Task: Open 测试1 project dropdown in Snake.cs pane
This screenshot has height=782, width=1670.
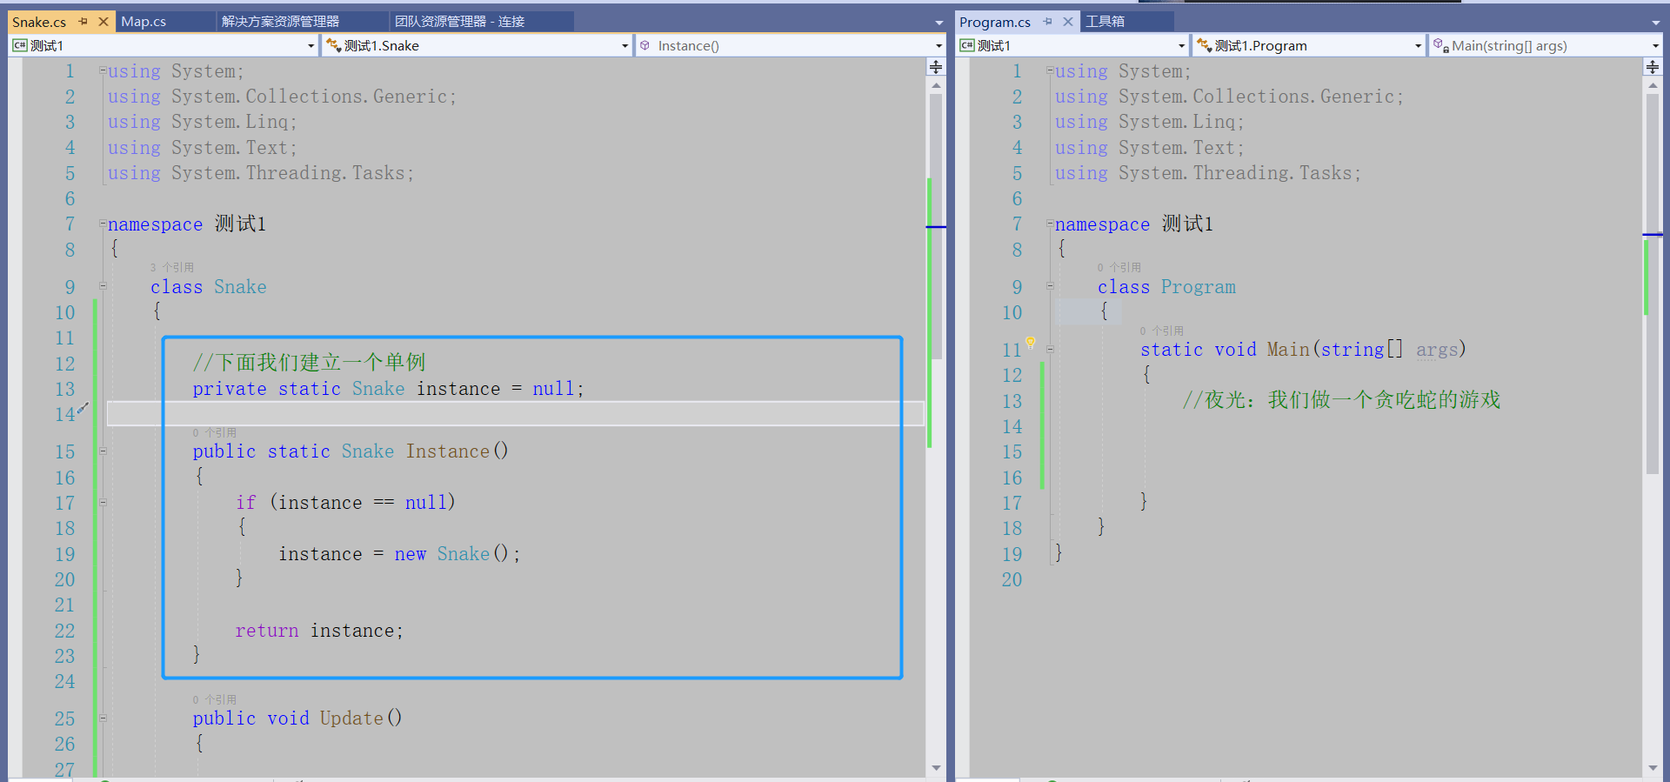Action: (311, 45)
